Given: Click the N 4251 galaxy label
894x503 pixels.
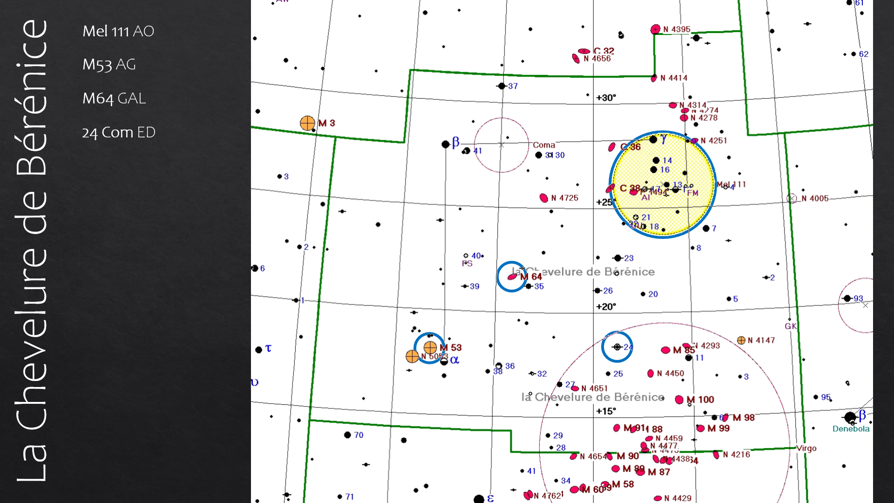Looking at the screenshot, I should (714, 141).
